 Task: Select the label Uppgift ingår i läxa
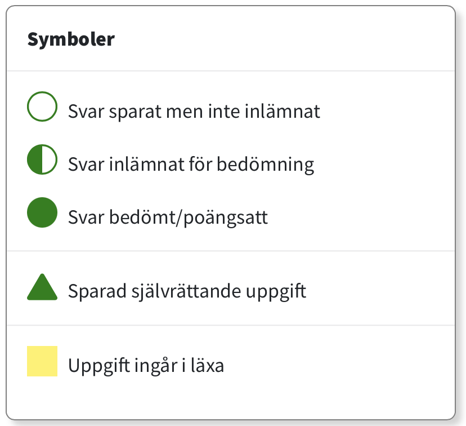pos(146,366)
